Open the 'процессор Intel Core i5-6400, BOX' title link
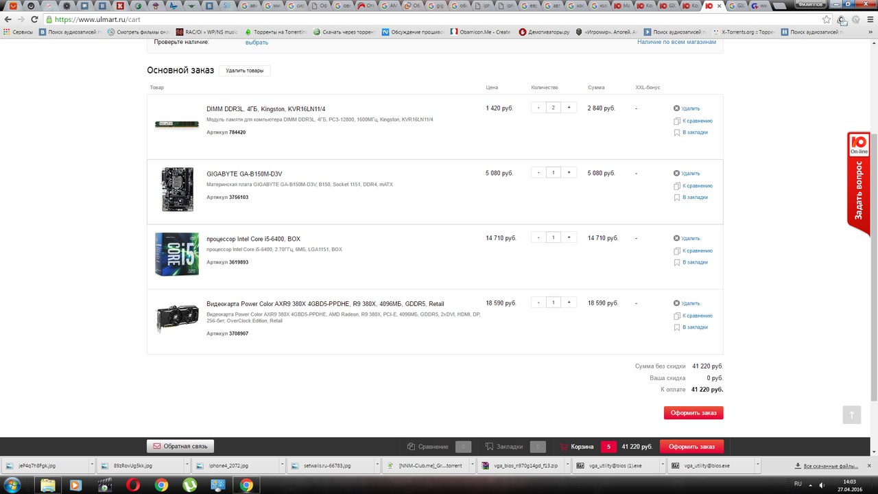 pyautogui.click(x=253, y=239)
